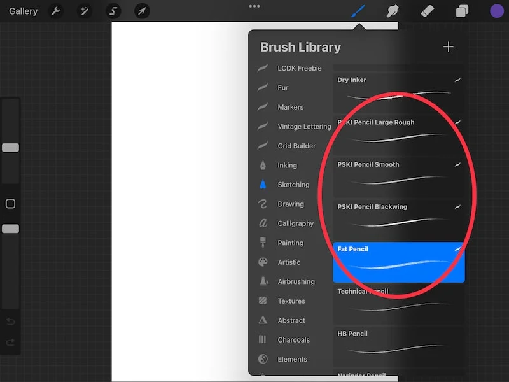
Task: Tap the brush opacity slider handle
Action: tap(10, 229)
